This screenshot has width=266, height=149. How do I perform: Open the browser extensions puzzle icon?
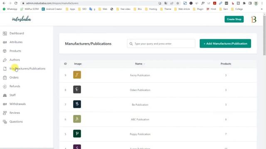coord(244,3)
